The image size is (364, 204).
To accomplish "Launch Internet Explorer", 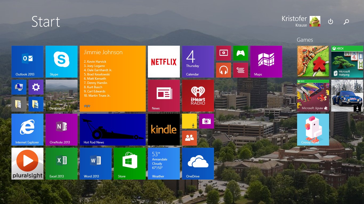I will pos(27,130).
